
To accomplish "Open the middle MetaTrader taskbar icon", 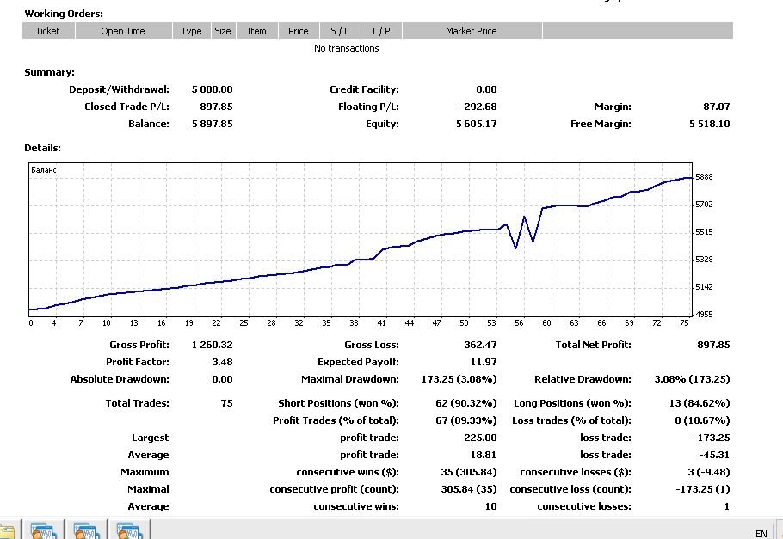I will pyautogui.click(x=86, y=530).
